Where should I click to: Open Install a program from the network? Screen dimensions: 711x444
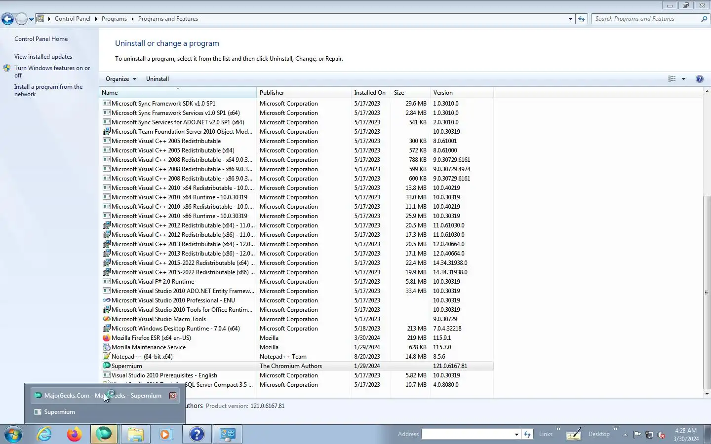click(48, 90)
